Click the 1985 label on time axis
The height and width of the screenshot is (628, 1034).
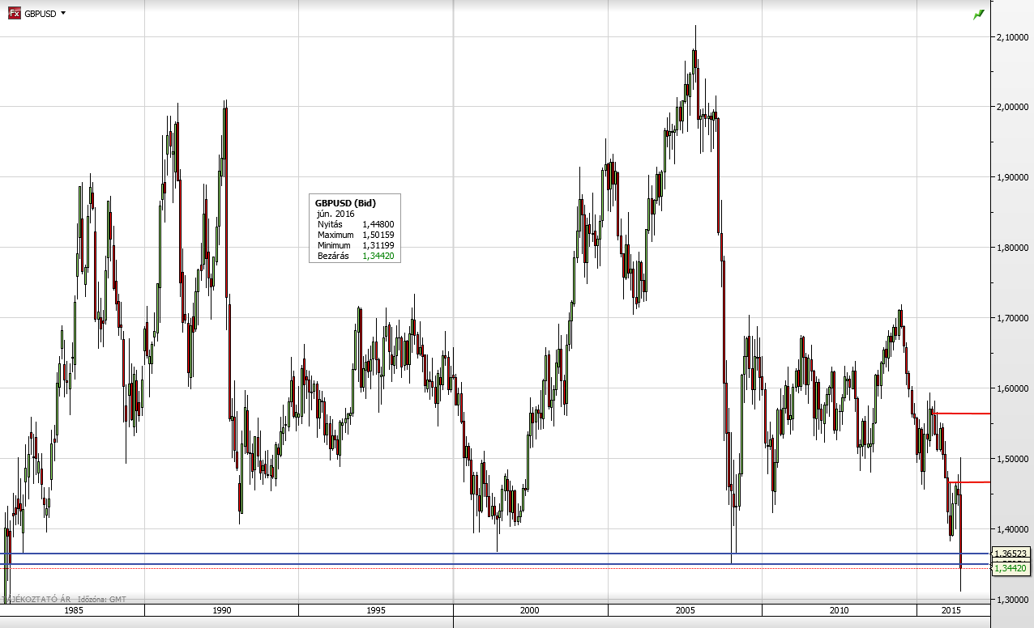point(75,609)
